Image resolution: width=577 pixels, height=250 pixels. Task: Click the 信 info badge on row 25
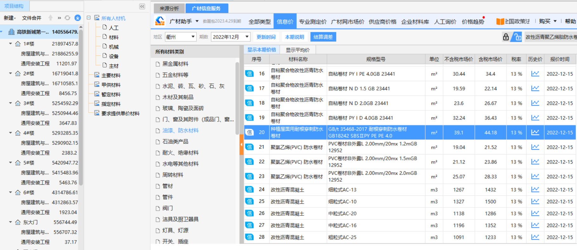click(250, 201)
